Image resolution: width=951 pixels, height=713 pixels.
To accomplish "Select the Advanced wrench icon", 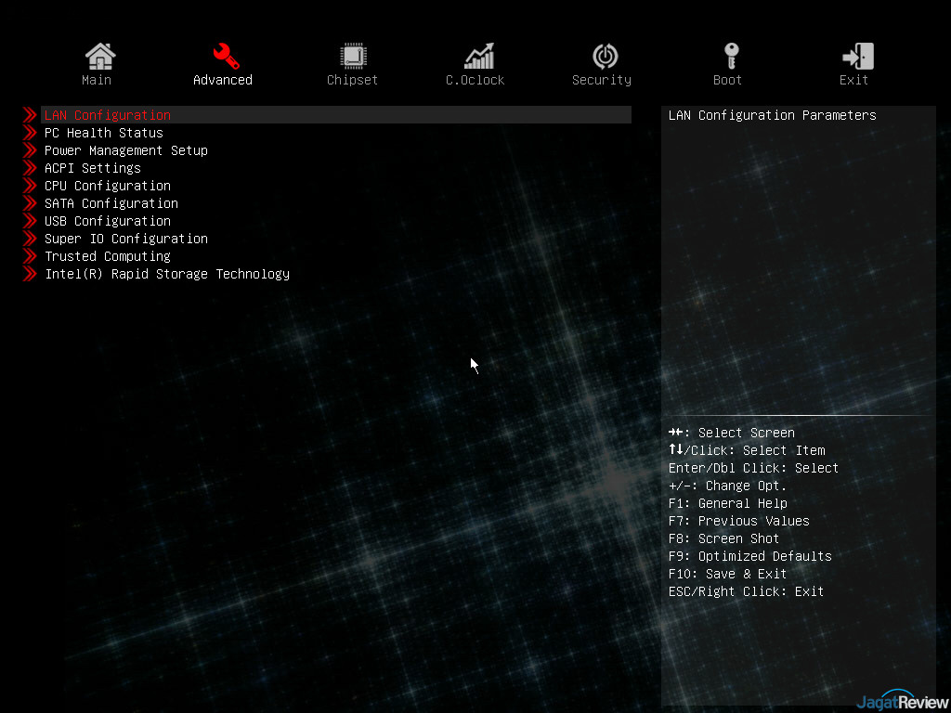I will pos(226,57).
